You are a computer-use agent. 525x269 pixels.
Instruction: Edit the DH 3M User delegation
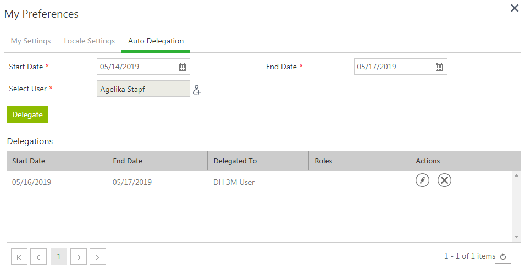coord(422,180)
